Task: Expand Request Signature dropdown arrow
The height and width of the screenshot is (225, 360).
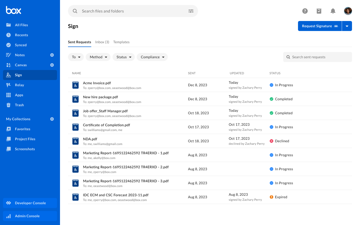Action: pyautogui.click(x=347, y=26)
